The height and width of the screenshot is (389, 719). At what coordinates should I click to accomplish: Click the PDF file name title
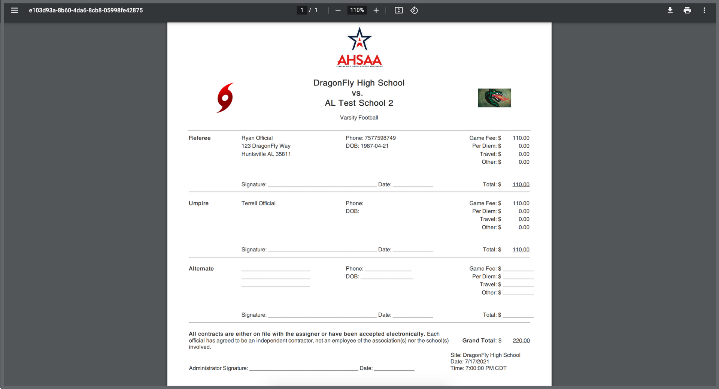(x=86, y=10)
